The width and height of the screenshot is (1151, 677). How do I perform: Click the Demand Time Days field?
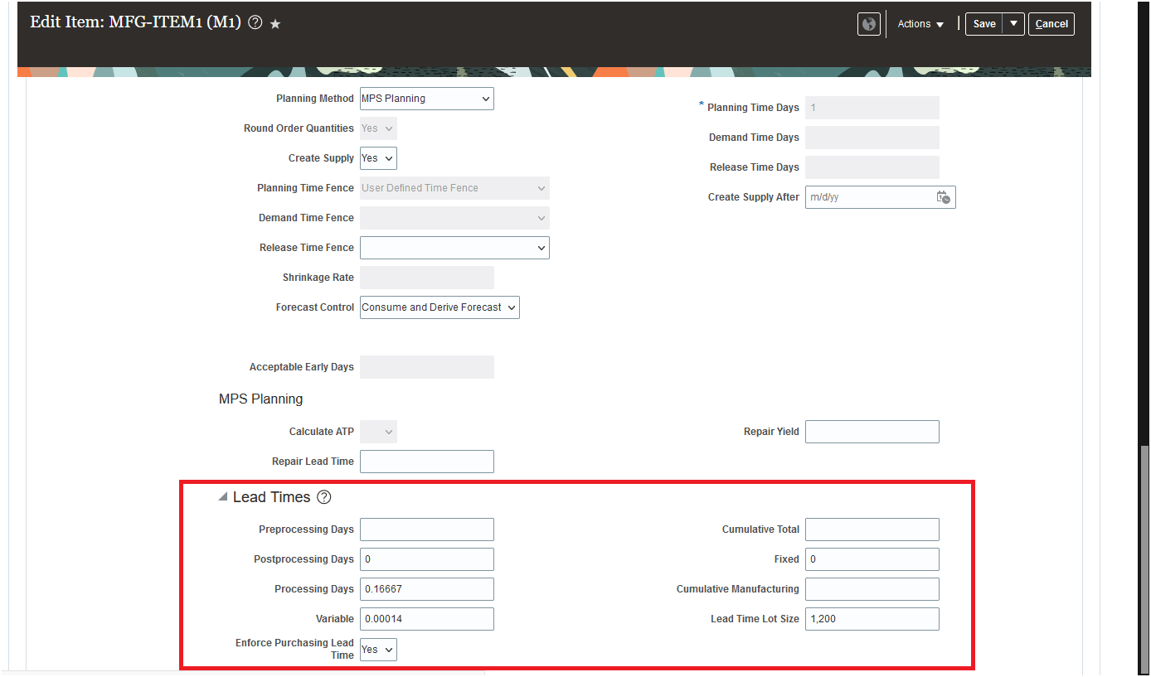[x=872, y=138]
